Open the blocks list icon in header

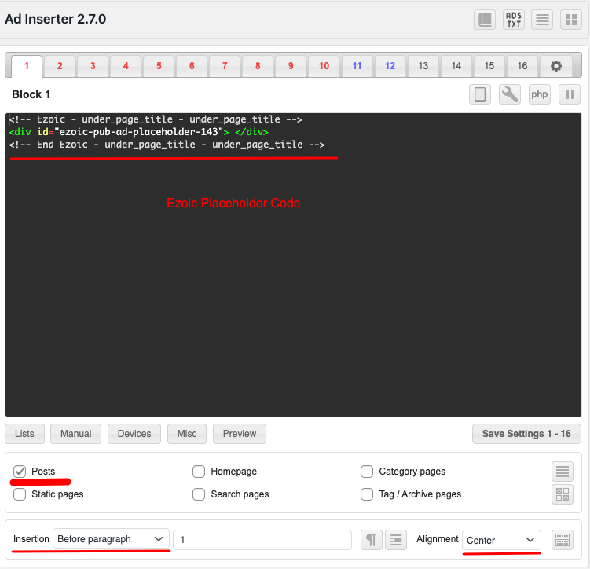pyautogui.click(x=542, y=20)
